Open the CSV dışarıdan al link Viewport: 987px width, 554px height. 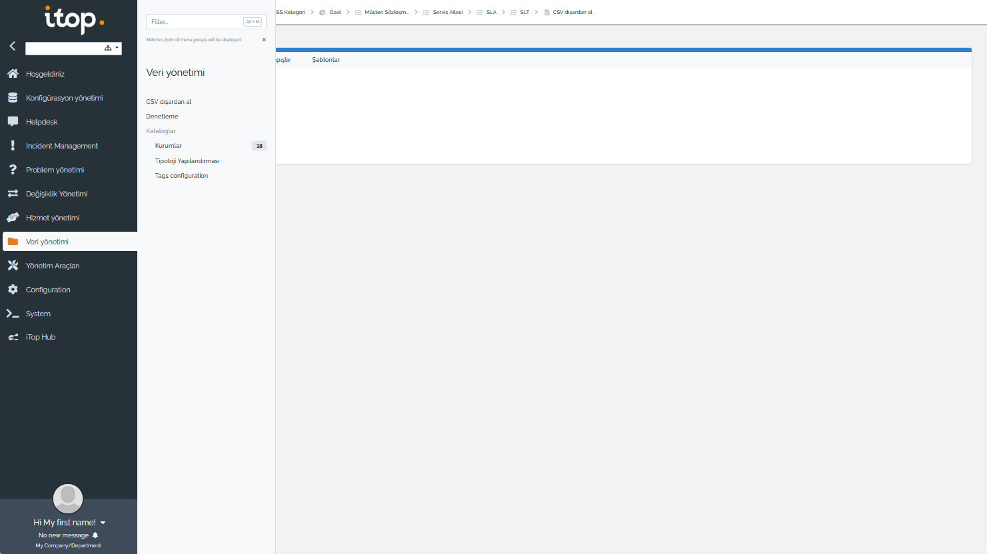[x=169, y=102]
